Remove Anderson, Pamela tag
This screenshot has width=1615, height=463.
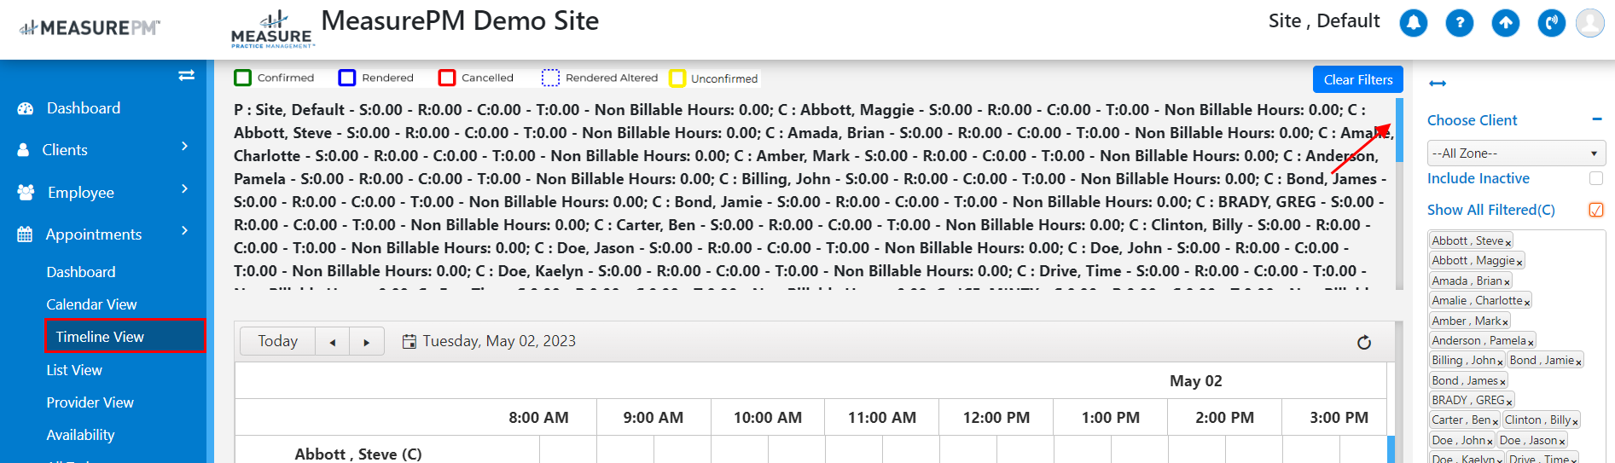[x=1531, y=343]
